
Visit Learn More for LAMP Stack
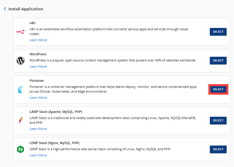click(38, 129)
